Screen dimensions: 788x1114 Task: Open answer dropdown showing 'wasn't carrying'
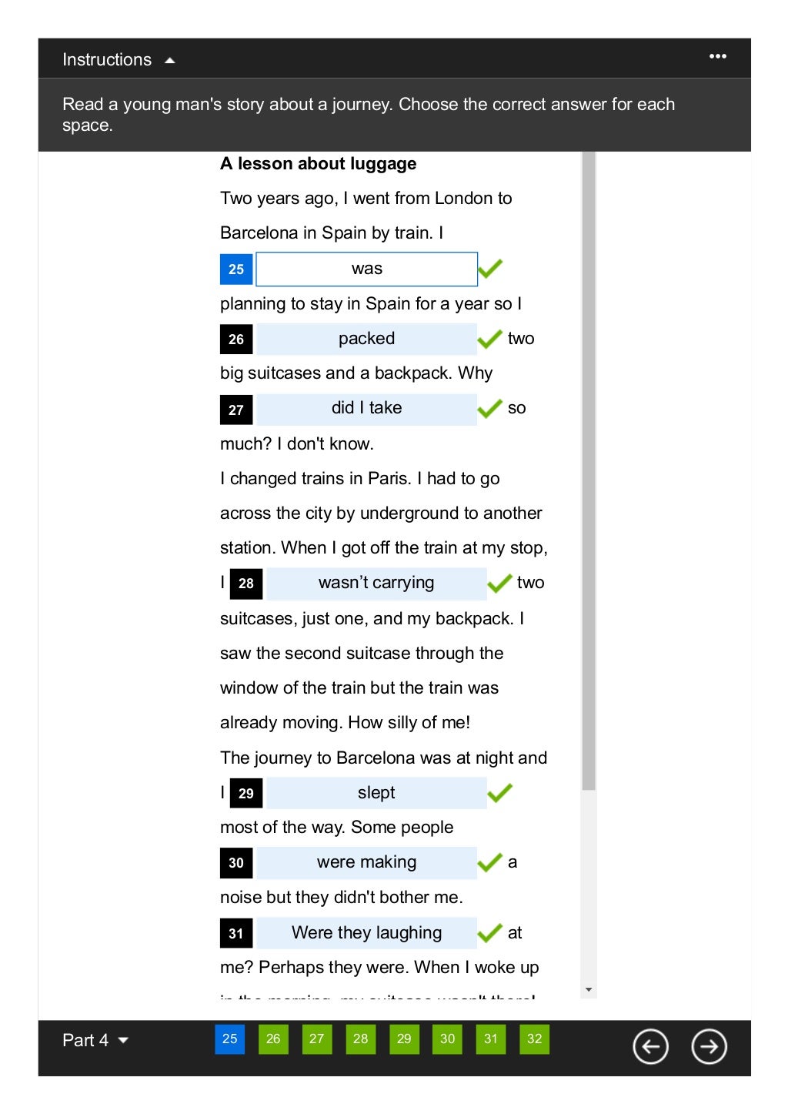tap(376, 584)
